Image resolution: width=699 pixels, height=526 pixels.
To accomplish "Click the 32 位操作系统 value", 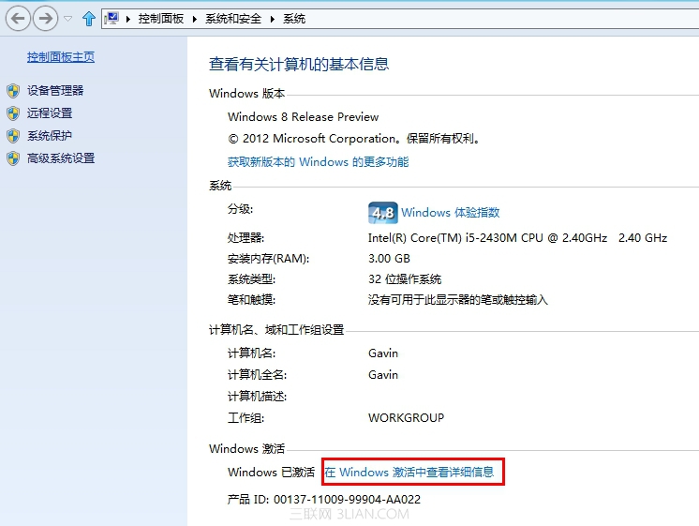I will (405, 279).
